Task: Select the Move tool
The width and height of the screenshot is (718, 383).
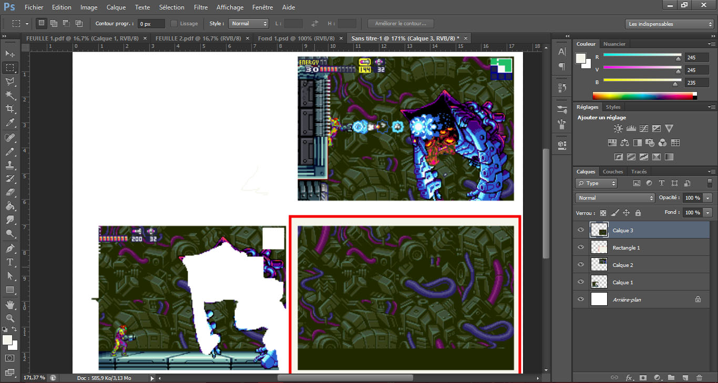Action: [x=10, y=54]
